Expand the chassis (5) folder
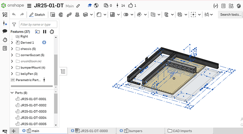 12,49
